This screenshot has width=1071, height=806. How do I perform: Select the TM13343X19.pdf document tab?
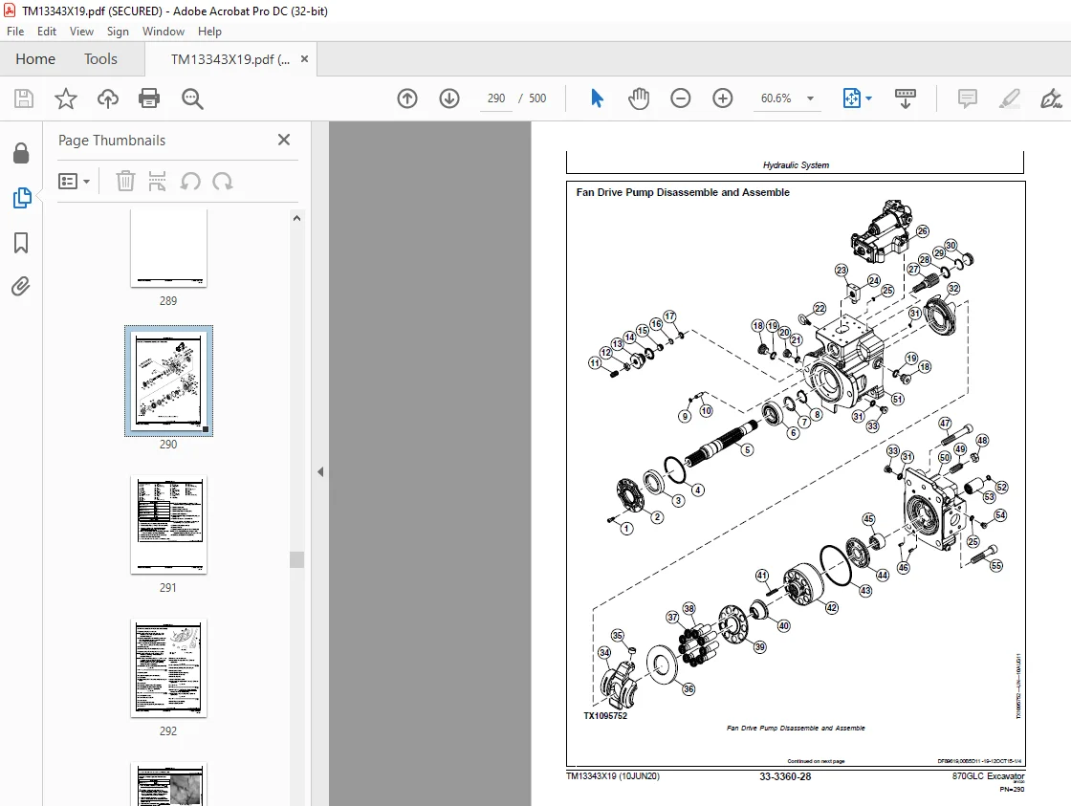pos(230,59)
